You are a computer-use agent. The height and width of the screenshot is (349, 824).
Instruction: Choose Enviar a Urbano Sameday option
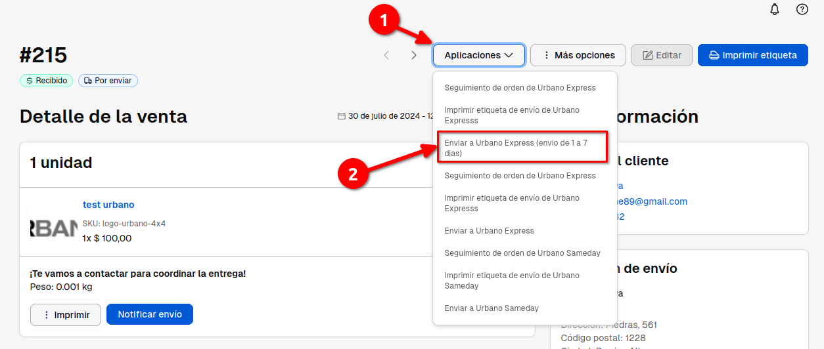pyautogui.click(x=492, y=308)
